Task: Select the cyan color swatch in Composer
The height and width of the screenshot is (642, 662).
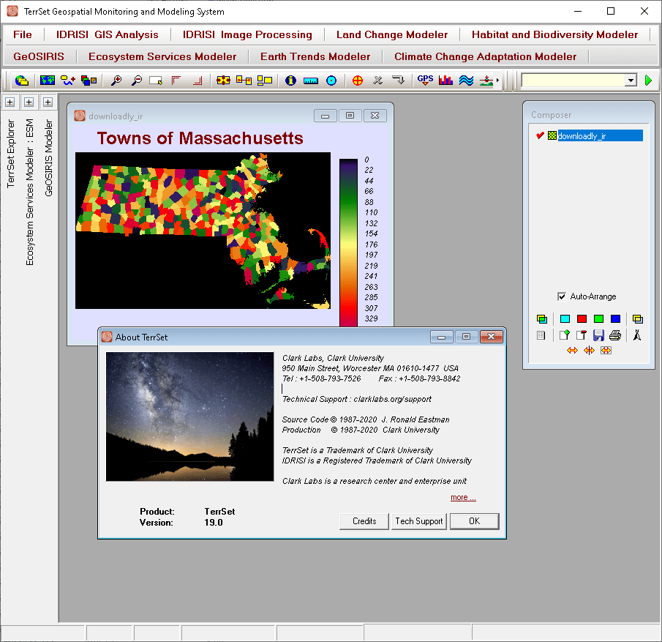Action: (565, 319)
